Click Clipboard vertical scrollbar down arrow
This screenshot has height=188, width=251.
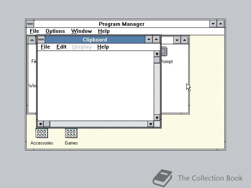[157, 117]
